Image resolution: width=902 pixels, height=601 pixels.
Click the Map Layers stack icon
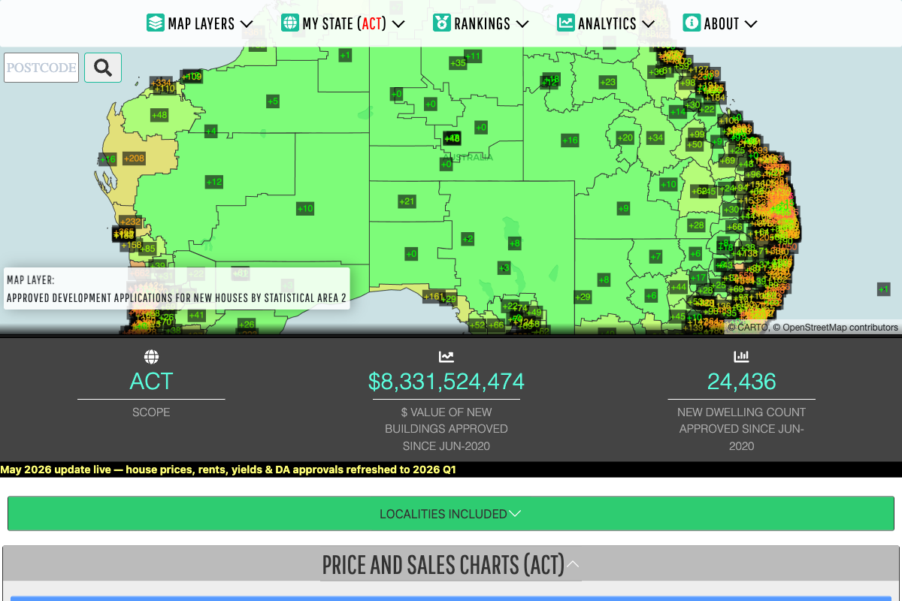pyautogui.click(x=156, y=23)
